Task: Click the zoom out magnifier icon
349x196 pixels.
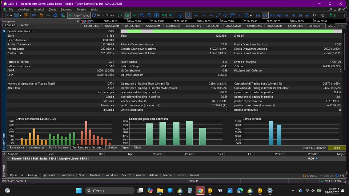Action: pyautogui.click(x=149, y=15)
